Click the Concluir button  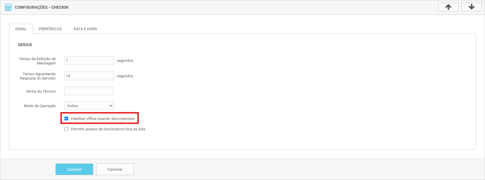click(74, 169)
